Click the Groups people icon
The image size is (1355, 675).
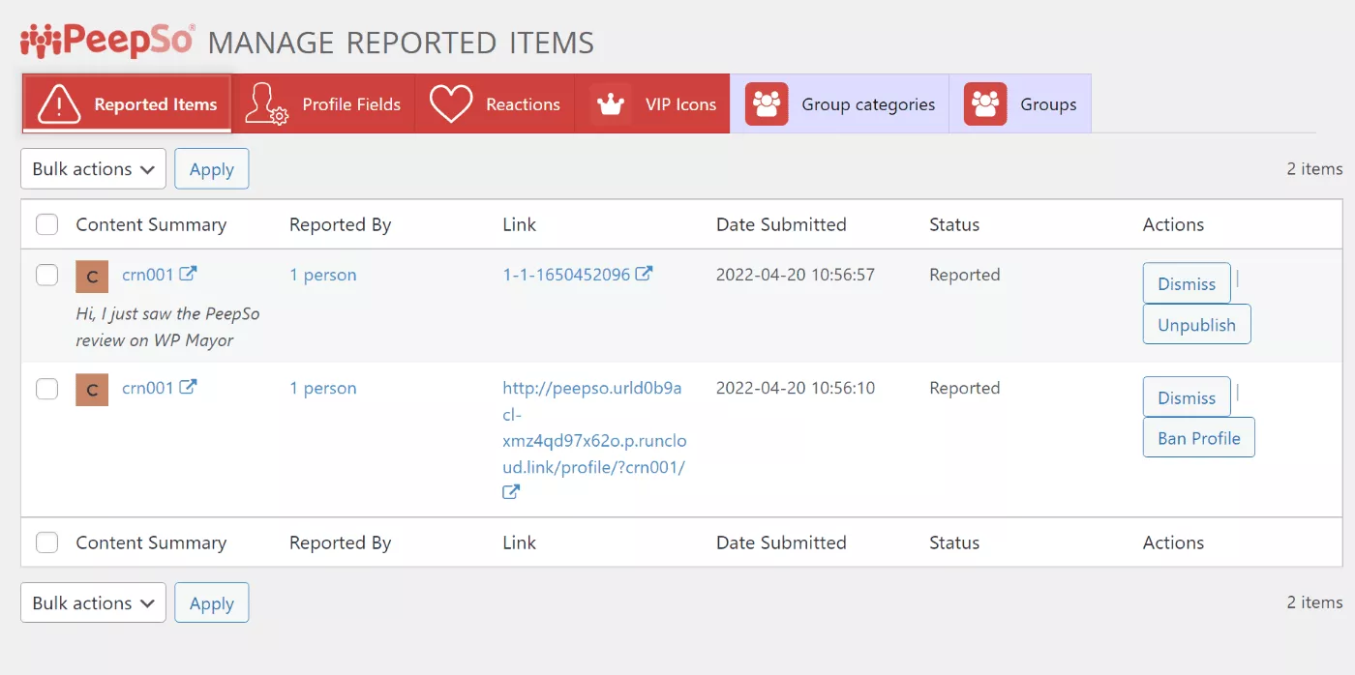(x=985, y=104)
